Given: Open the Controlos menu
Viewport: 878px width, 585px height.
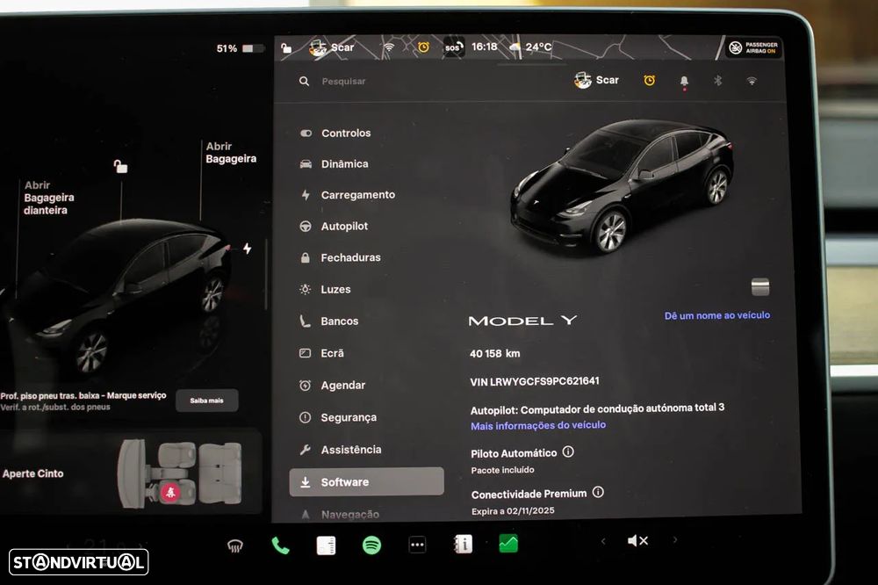Looking at the screenshot, I should click(336, 134).
